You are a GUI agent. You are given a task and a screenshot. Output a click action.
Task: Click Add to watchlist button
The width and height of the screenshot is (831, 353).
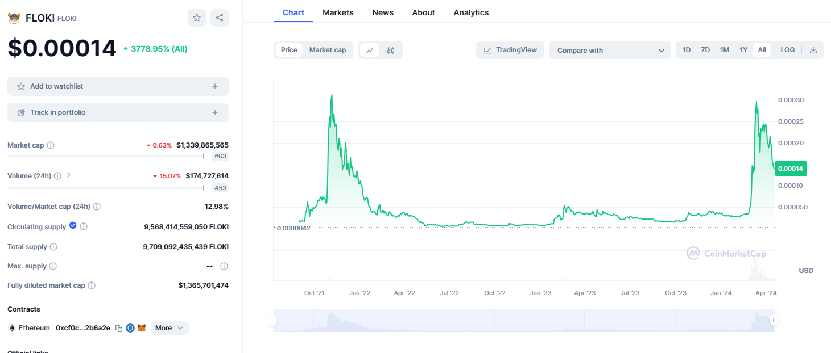click(118, 86)
